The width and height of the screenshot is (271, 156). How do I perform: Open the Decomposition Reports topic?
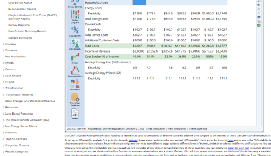(22, 9)
